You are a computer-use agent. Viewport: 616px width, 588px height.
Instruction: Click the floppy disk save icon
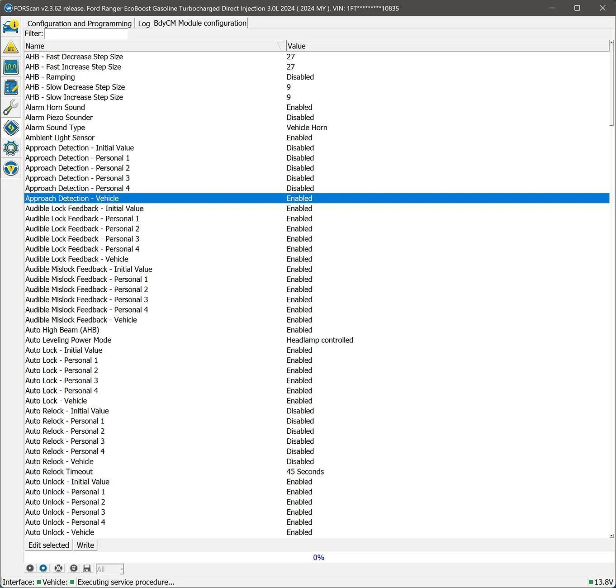(x=87, y=569)
